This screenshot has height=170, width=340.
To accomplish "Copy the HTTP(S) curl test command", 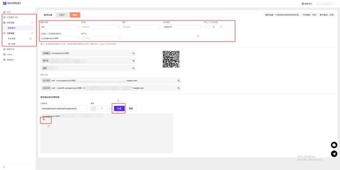I will pyautogui.click(x=178, y=81).
